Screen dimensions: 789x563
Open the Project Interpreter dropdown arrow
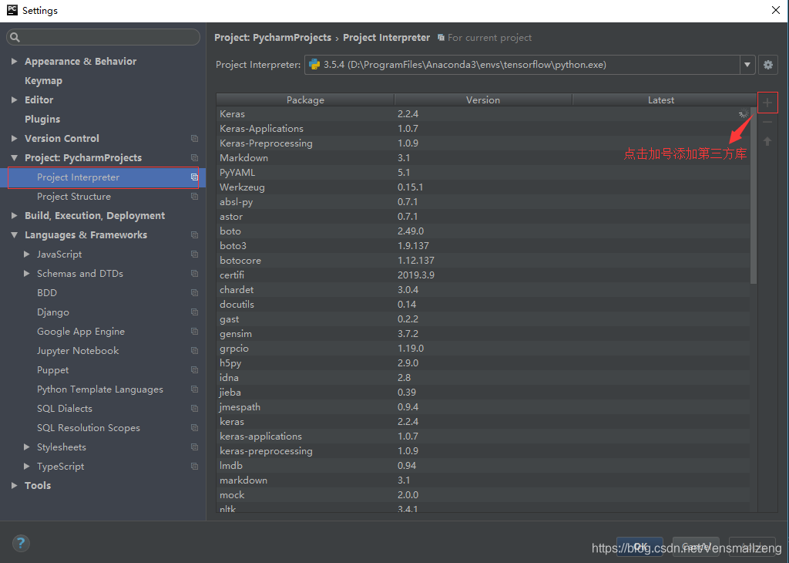pos(747,65)
